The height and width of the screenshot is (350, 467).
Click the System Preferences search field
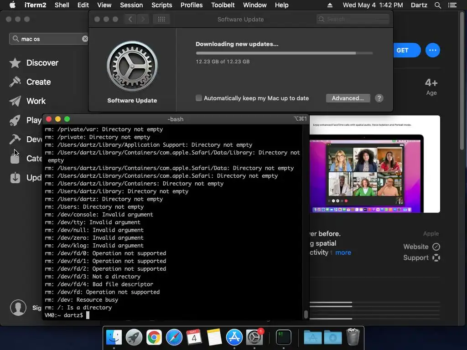point(353,19)
